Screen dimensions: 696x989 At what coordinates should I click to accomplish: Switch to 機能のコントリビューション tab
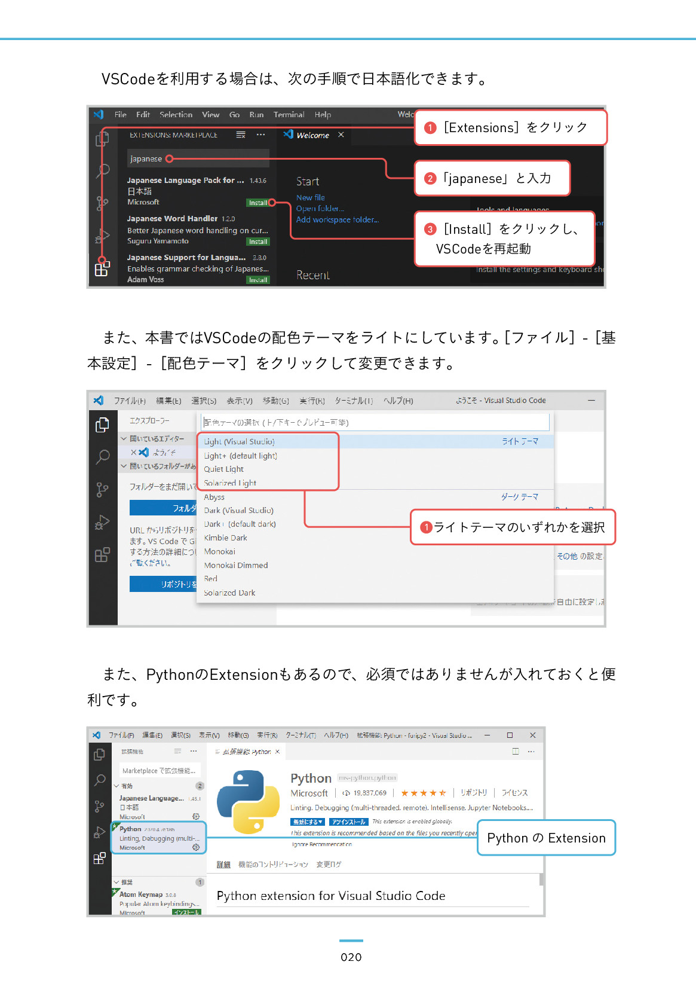pos(273,864)
